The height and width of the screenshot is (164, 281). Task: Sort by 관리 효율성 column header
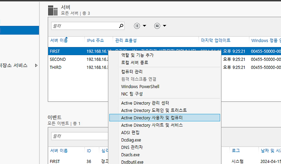click(x=126, y=40)
